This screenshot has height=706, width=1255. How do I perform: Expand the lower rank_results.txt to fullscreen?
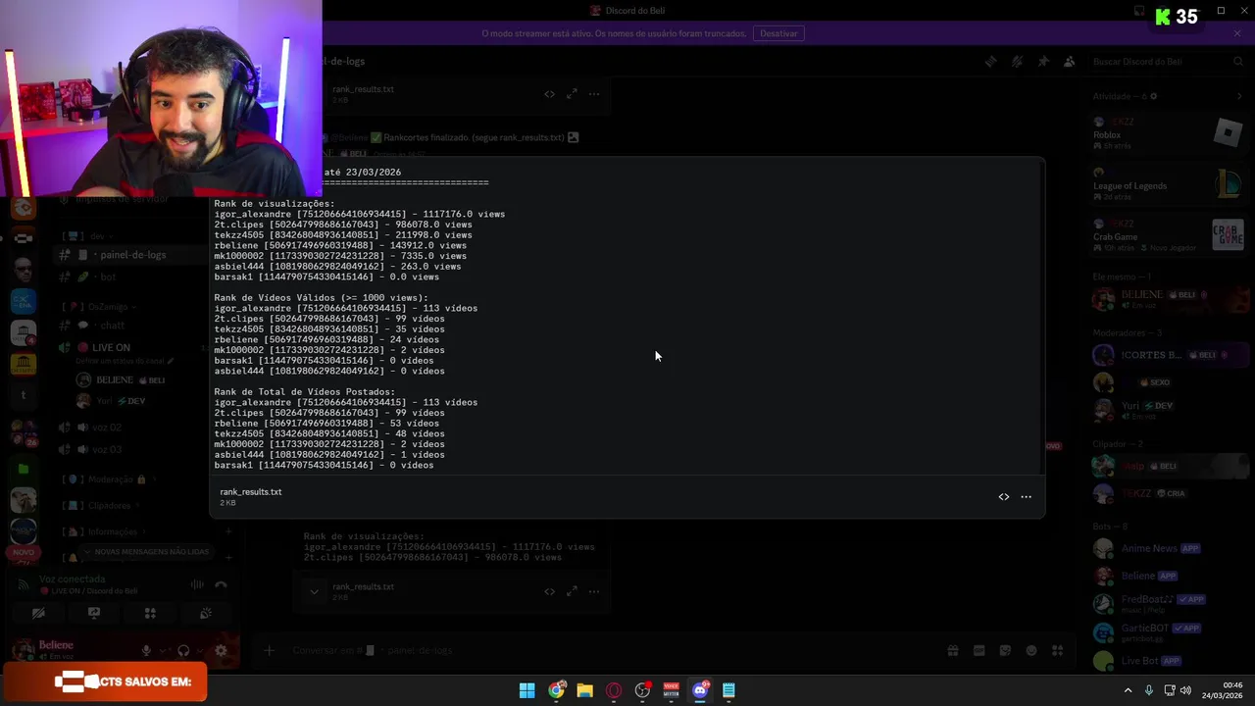tap(572, 591)
